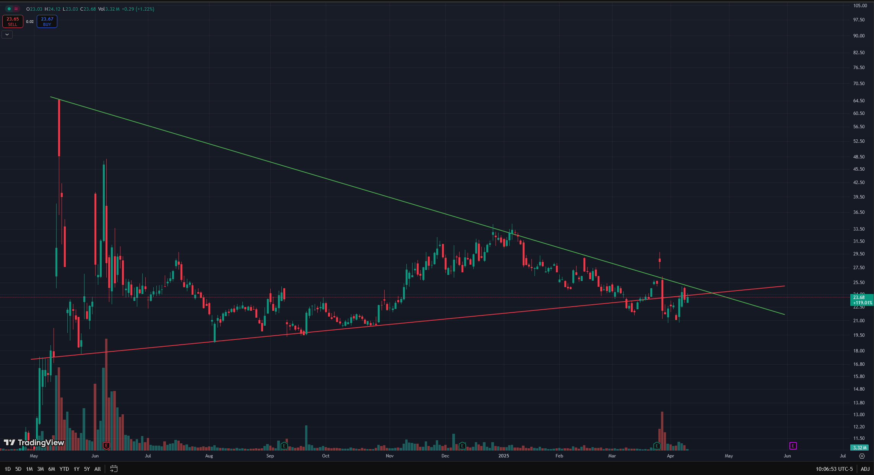Click the Go to date calendar icon
Viewport: 874px width, 475px height.
(x=114, y=469)
